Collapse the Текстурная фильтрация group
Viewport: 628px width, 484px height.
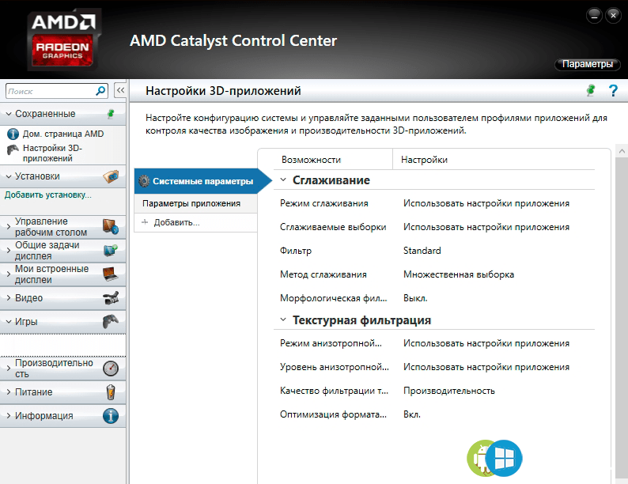tap(283, 320)
